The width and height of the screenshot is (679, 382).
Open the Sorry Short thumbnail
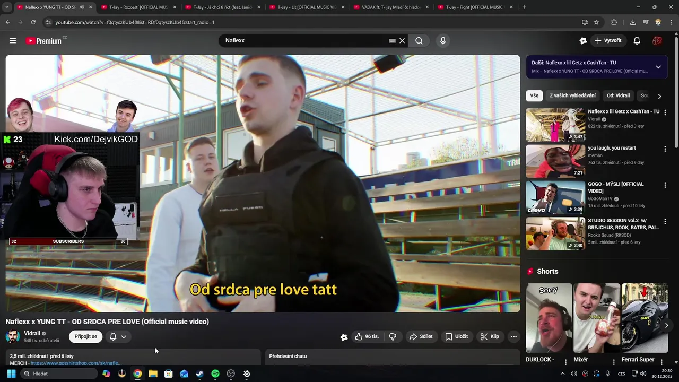coord(549,318)
